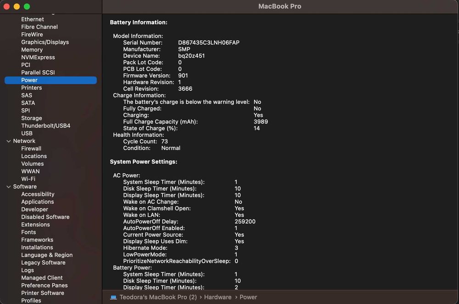Open the SAS sidebar entry
Screen dimensions: 459x304
pyautogui.click(x=27, y=96)
